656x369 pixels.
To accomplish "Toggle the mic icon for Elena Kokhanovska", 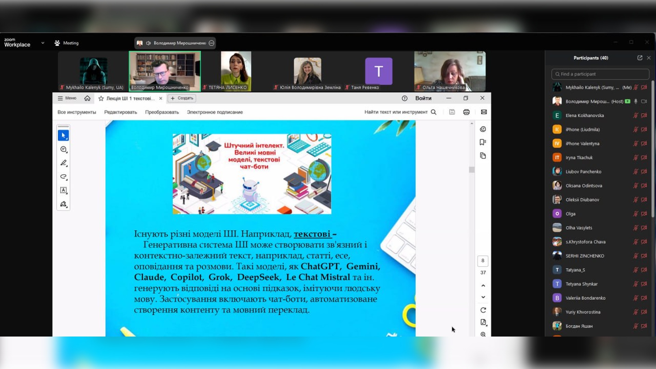I will pos(635,115).
